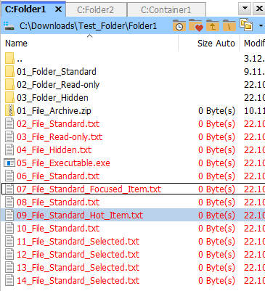The image size is (265, 291).
Task: Select 12_File_Standard_Selected.txt
Action: 78,255
